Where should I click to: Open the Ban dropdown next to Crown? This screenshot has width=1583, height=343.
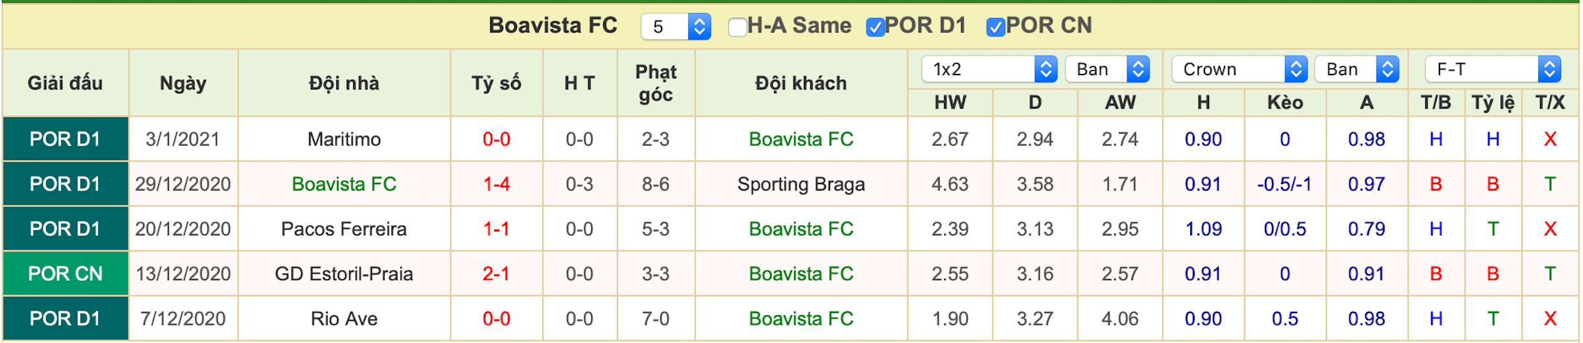(1356, 69)
